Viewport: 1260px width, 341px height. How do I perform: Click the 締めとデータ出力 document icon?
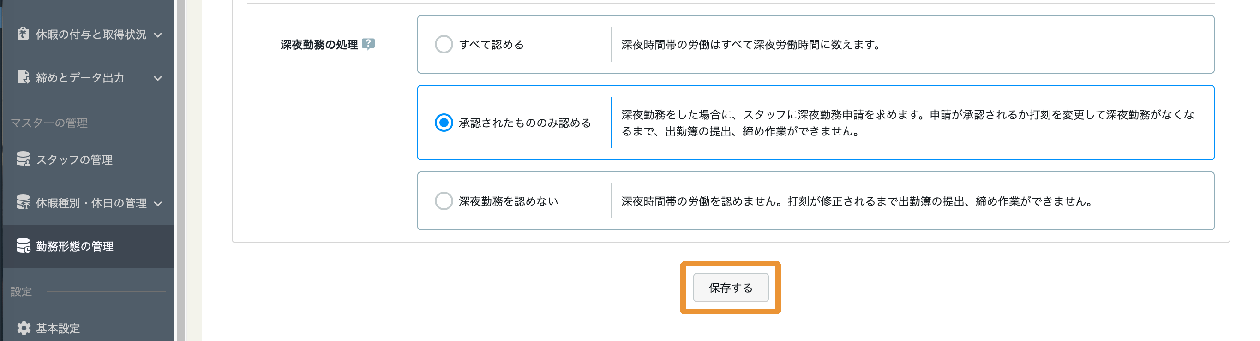tap(23, 76)
